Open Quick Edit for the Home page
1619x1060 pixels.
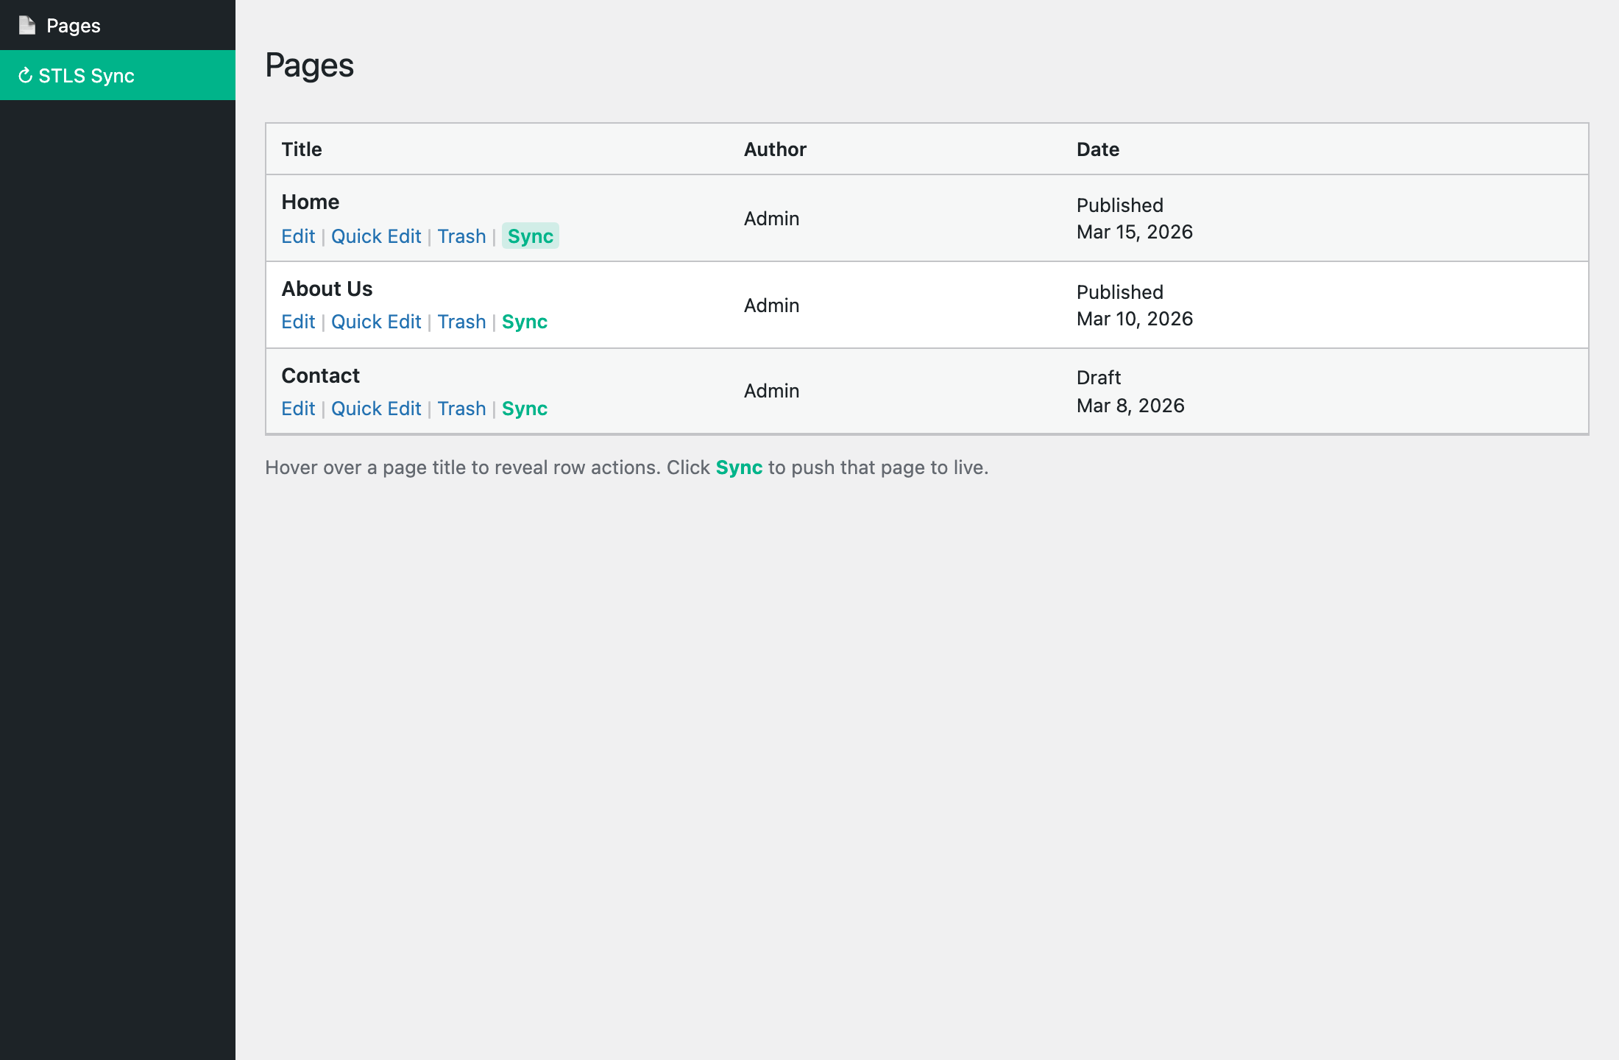(x=376, y=236)
